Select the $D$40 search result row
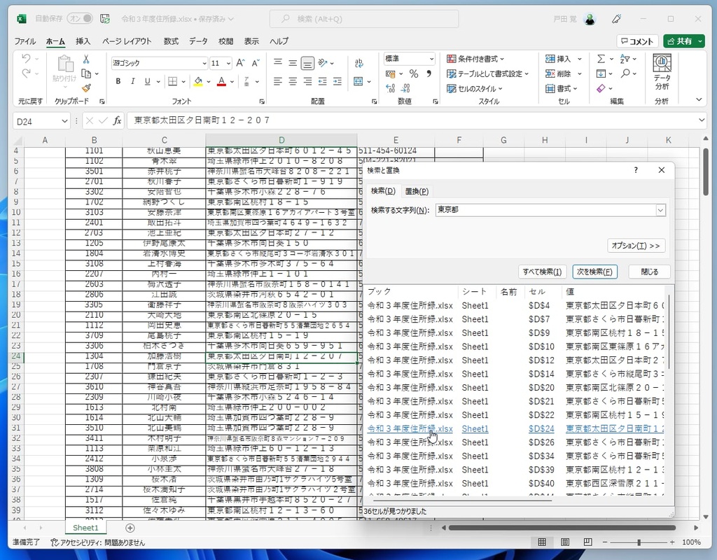This screenshot has width=717, height=560. tap(515, 483)
